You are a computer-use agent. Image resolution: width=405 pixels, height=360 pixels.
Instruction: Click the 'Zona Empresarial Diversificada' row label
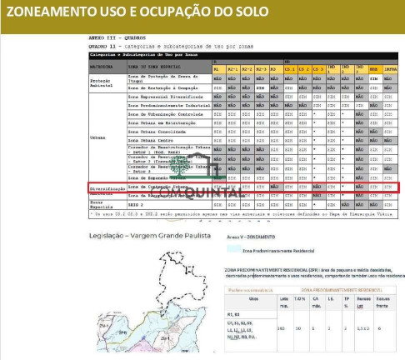click(169, 97)
